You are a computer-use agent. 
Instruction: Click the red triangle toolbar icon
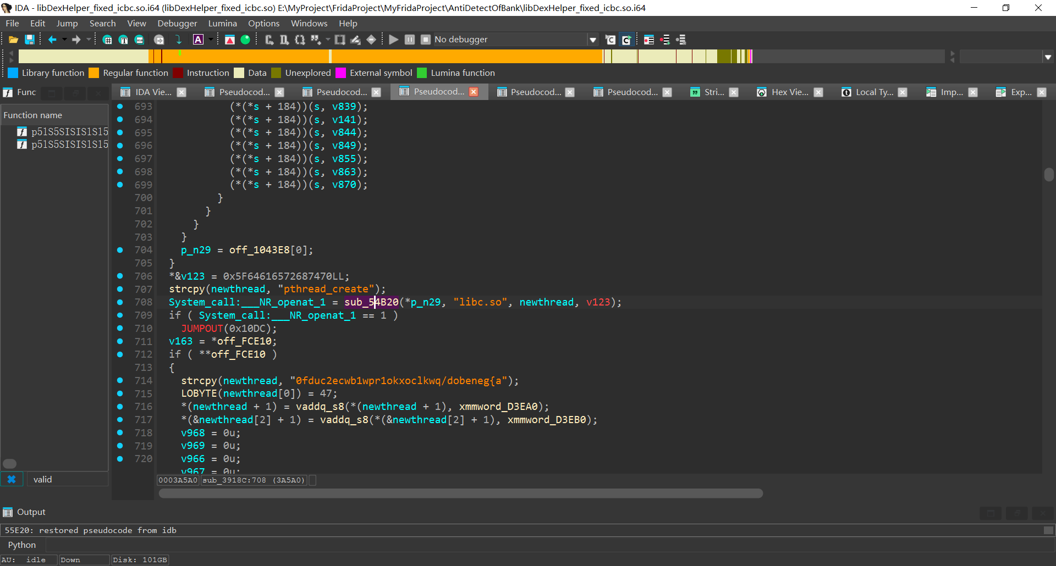230,40
